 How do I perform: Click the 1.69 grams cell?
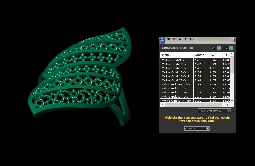coord(201,84)
